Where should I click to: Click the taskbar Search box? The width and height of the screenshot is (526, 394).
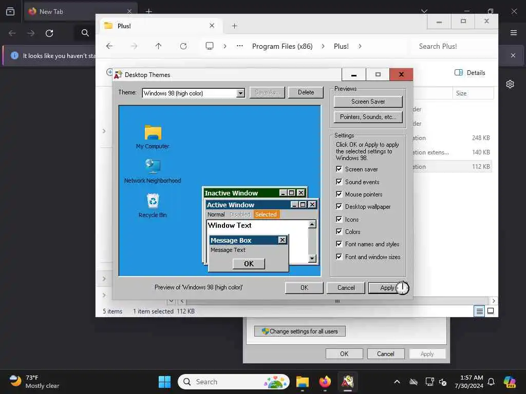(x=234, y=382)
